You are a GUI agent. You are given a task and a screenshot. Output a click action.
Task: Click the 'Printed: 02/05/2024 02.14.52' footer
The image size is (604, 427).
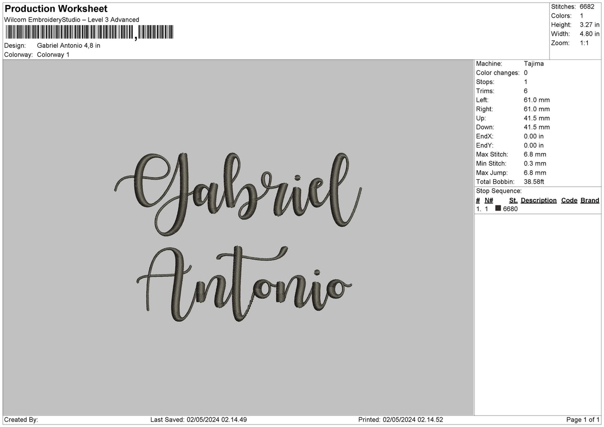(401, 419)
